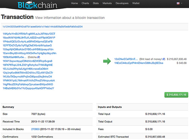Click the Transaction page heading
Screen dimensions: 189x139
click(17, 17)
